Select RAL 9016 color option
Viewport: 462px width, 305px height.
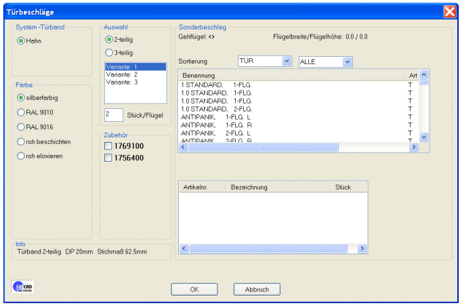21,127
